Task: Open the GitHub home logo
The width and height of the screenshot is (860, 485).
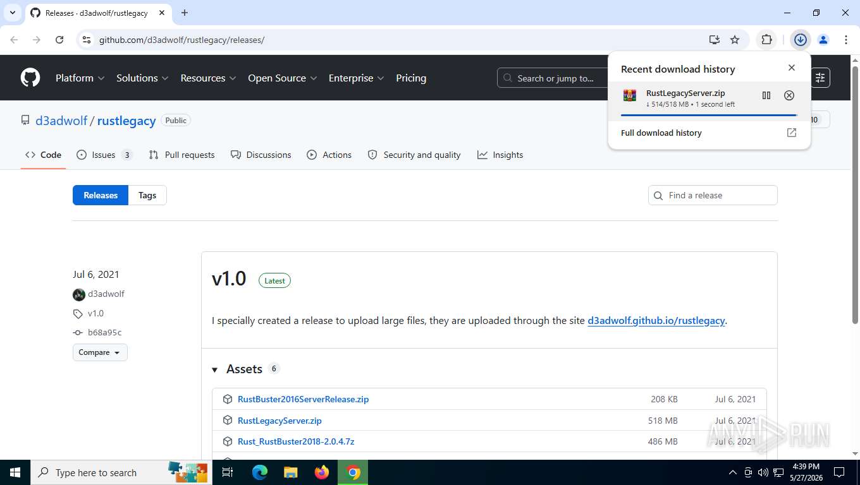Action: pos(30,78)
